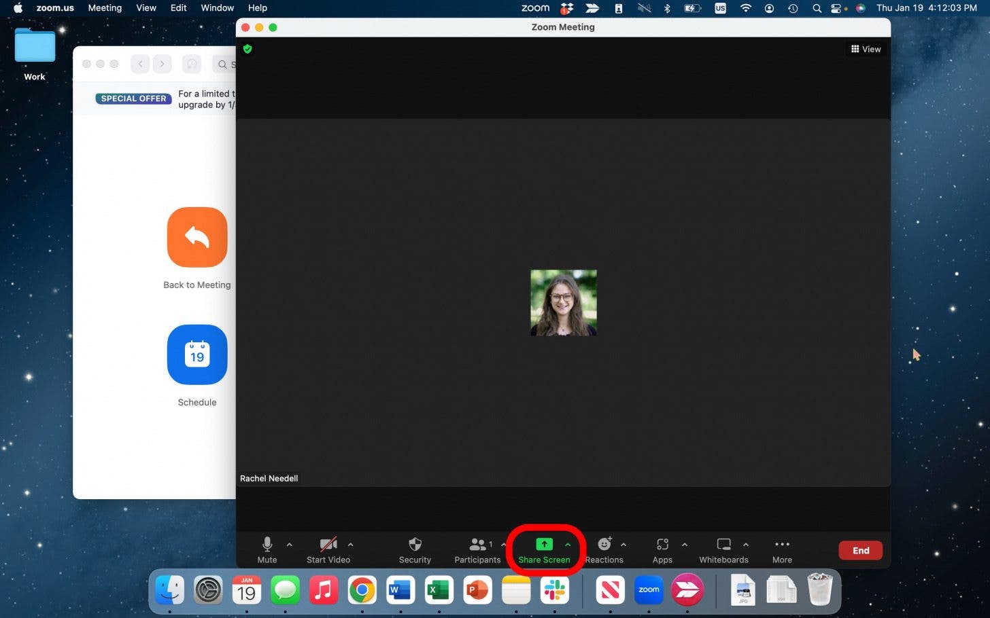
Task: Open Whiteboards from meeting toolbar
Action: (723, 545)
